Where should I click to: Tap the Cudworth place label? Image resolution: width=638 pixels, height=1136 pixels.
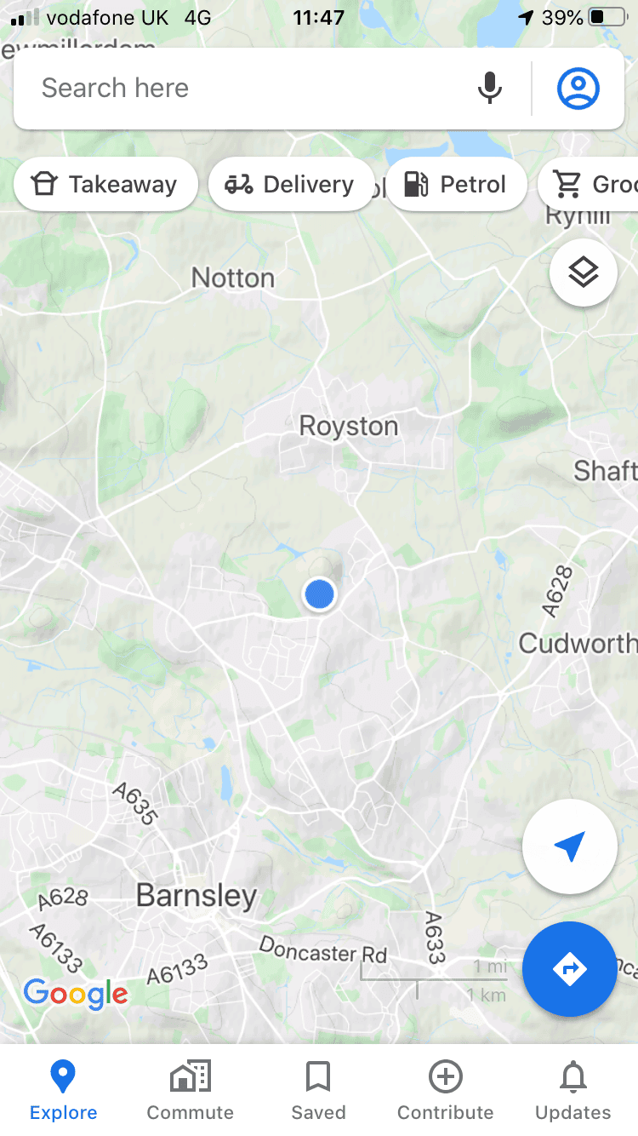[578, 643]
